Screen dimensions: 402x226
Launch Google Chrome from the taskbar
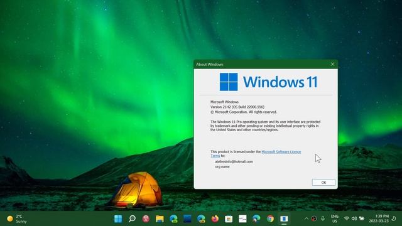(270, 219)
